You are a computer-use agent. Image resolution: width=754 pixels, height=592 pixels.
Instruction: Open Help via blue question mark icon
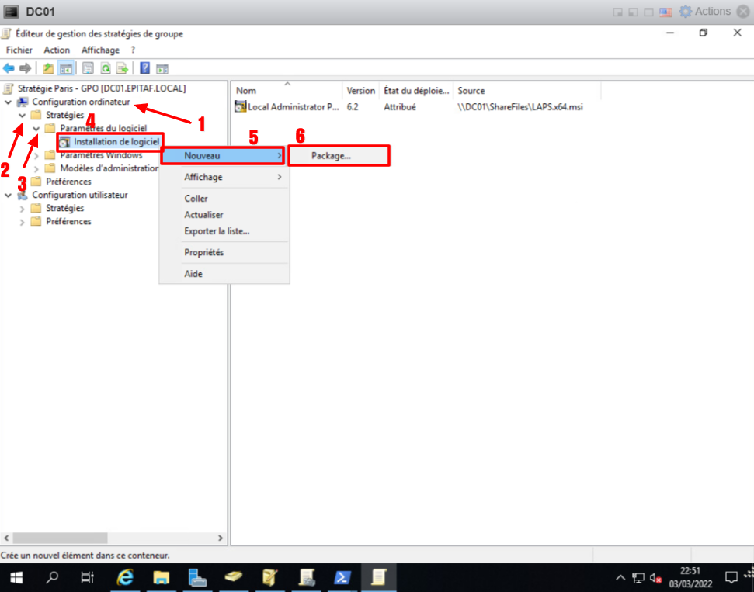144,68
